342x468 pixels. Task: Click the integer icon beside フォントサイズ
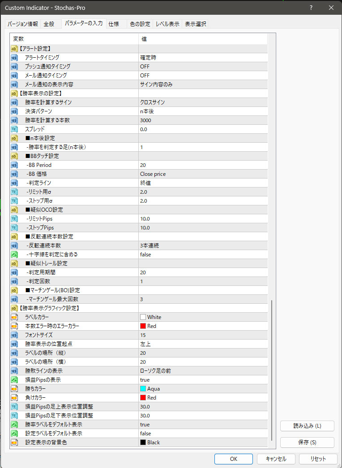pos(14,335)
